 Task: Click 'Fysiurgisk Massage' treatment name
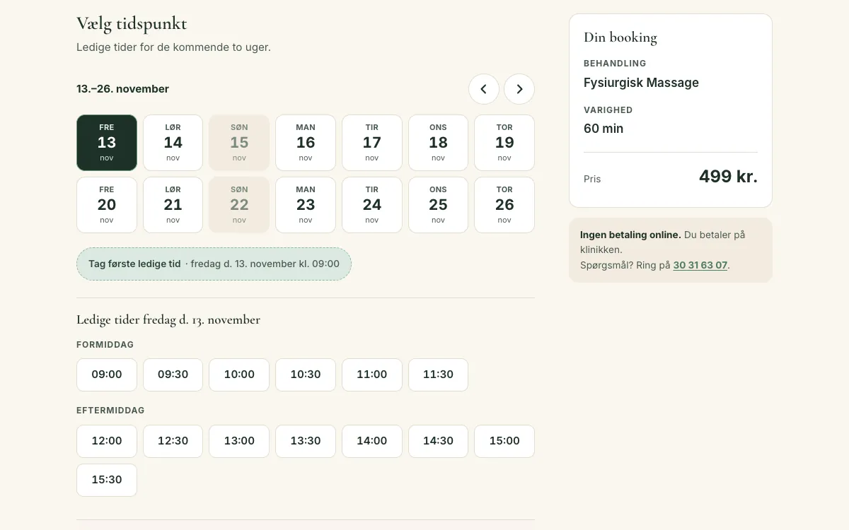641,83
